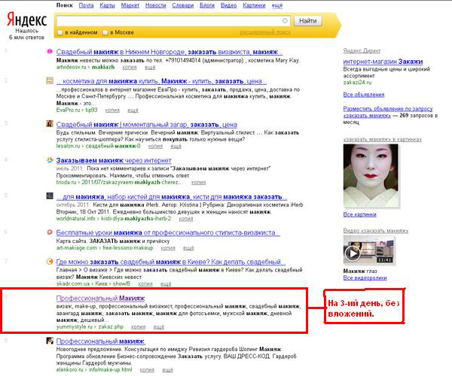Go to Словари service
This screenshot has height=376, width=452.
tap(183, 5)
